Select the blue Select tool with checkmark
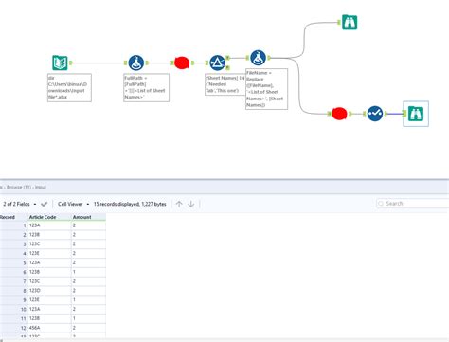 click(375, 114)
